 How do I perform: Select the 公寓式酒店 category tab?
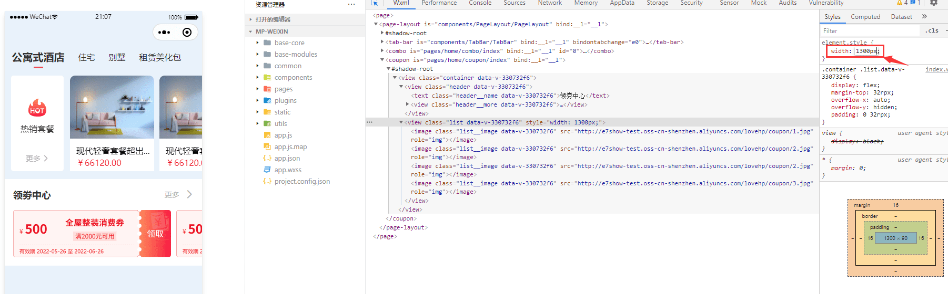click(x=38, y=57)
